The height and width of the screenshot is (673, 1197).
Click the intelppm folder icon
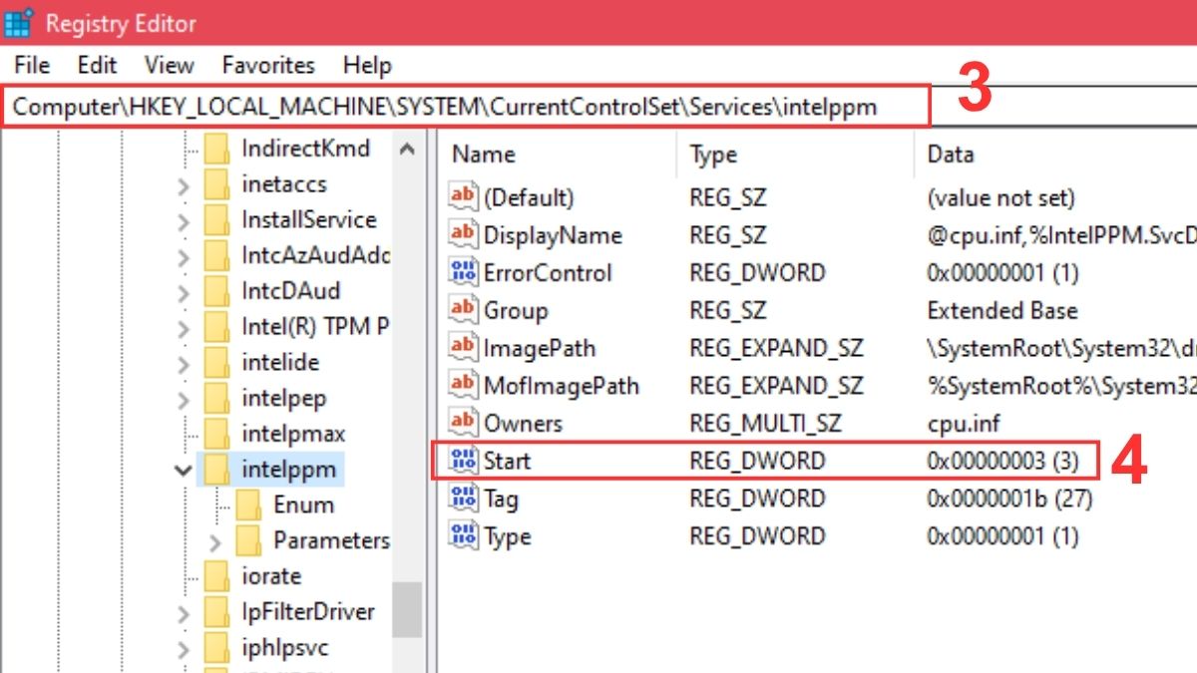pyautogui.click(x=217, y=469)
